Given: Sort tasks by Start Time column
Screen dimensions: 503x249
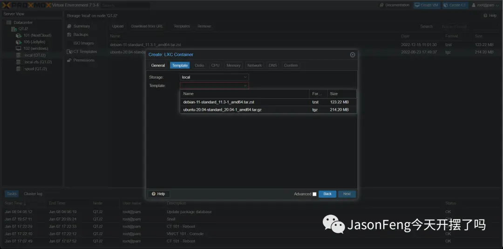Looking at the screenshot, I should pyautogui.click(x=24, y=203).
